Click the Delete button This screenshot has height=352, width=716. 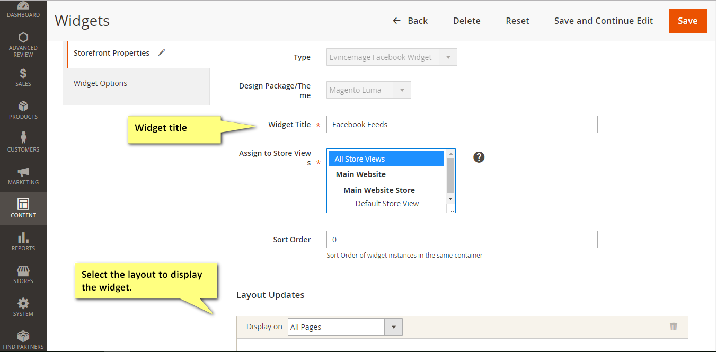coord(467,21)
